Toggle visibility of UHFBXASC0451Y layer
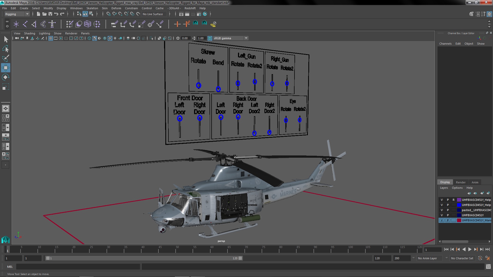The height and width of the screenshot is (277, 493). 442,215
